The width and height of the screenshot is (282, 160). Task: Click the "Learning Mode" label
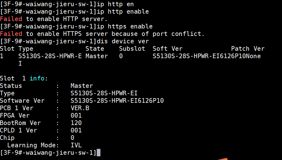pos(32,145)
